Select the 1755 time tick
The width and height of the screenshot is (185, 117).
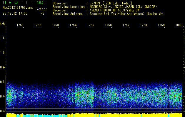[91, 25]
